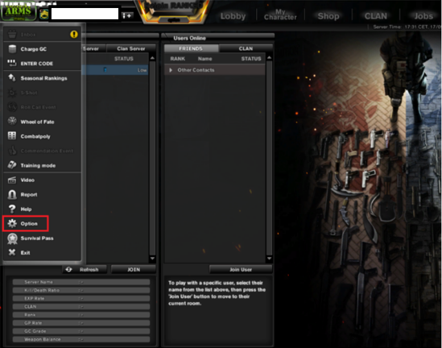Click the Name column header
The height and width of the screenshot is (348, 442).
tap(205, 59)
